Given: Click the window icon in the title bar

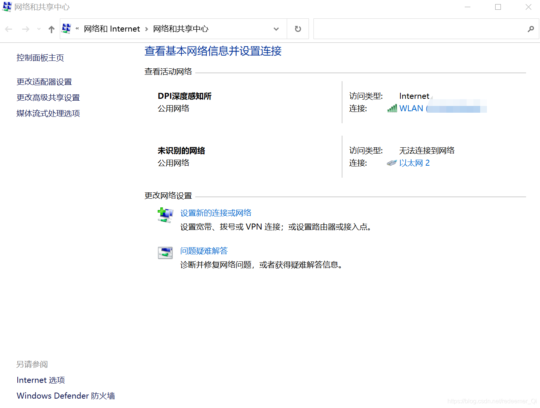Looking at the screenshot, I should [x=7, y=7].
